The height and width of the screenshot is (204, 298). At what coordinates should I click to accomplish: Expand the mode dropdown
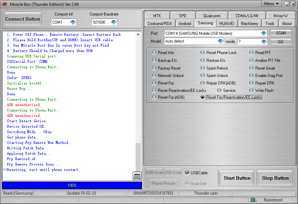pos(264,42)
